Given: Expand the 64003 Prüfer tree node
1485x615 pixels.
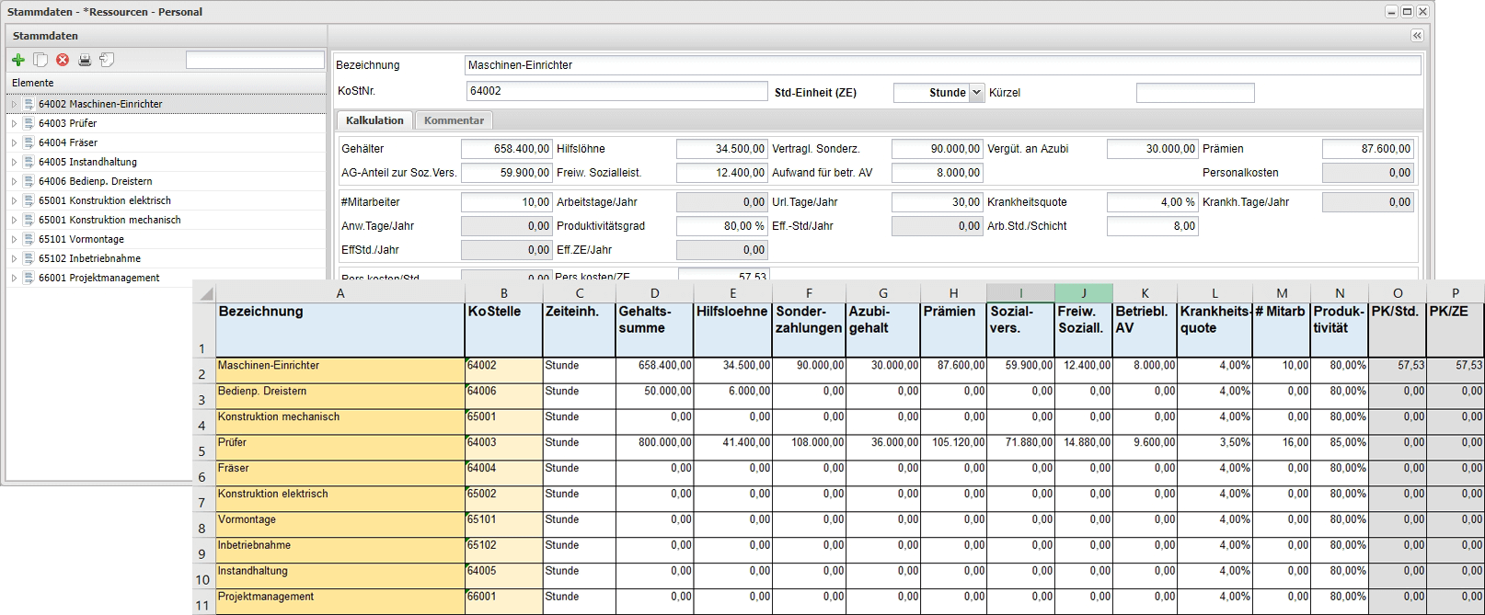Looking at the screenshot, I should (x=14, y=123).
